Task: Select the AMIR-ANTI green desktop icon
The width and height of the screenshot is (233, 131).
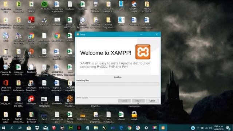Action: 44,6
